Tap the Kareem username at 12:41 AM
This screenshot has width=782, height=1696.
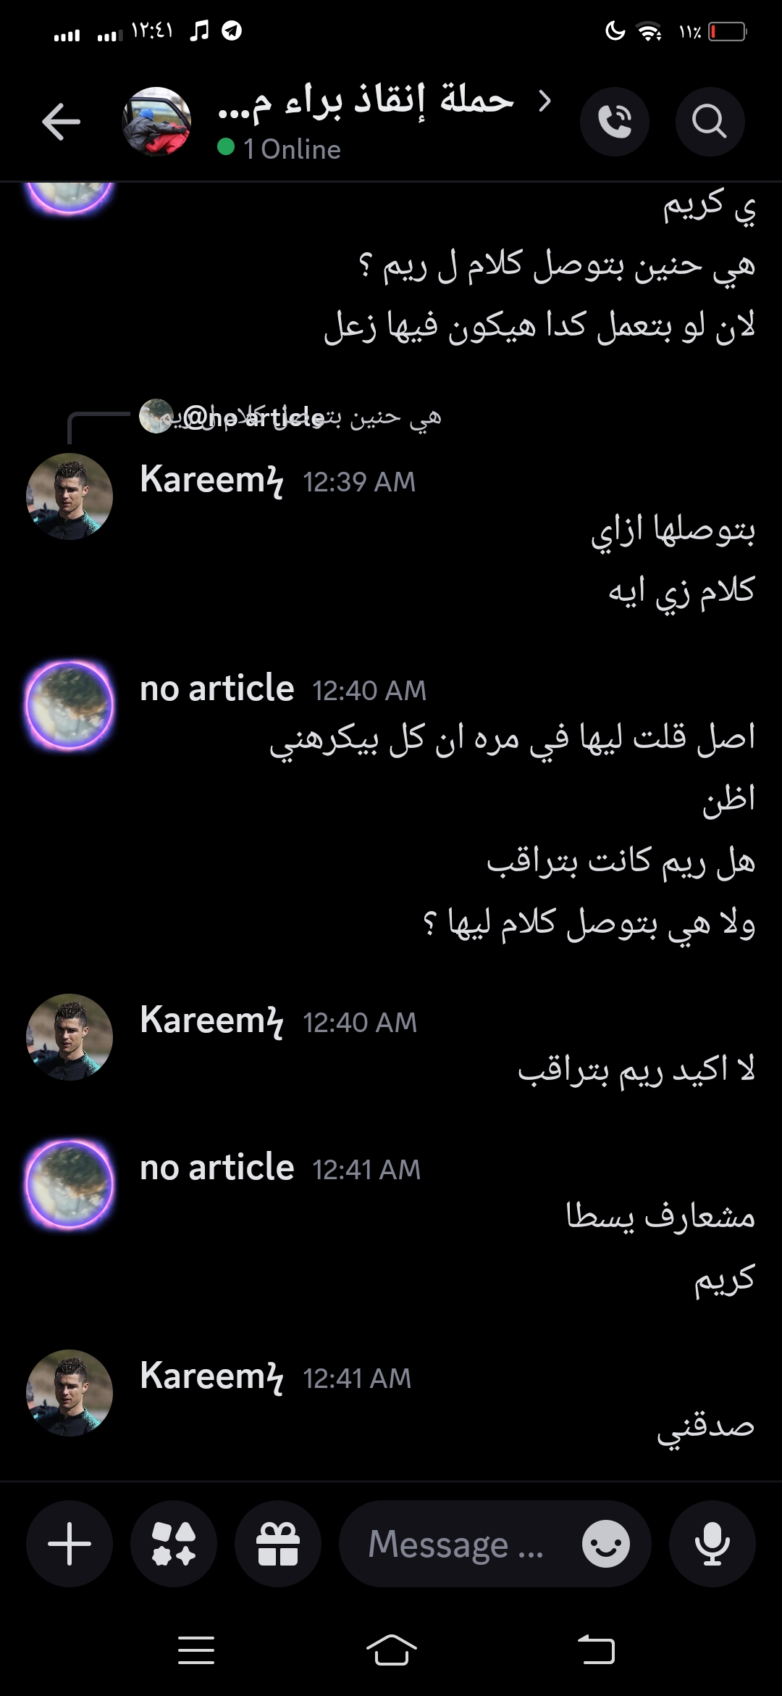pyautogui.click(x=211, y=1376)
